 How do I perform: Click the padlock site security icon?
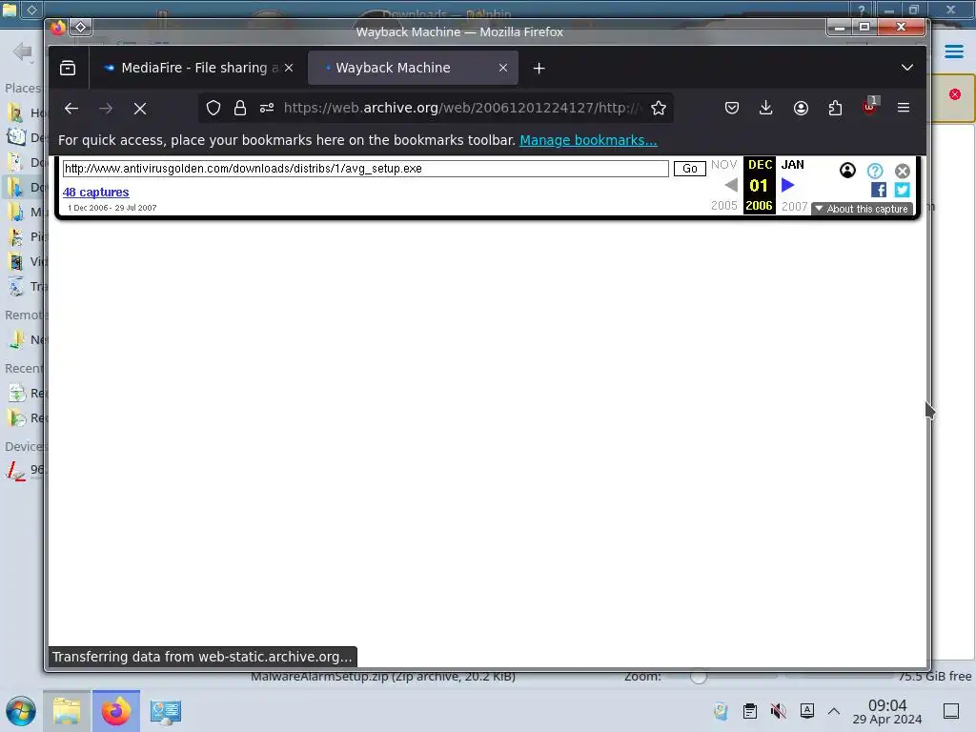click(239, 109)
